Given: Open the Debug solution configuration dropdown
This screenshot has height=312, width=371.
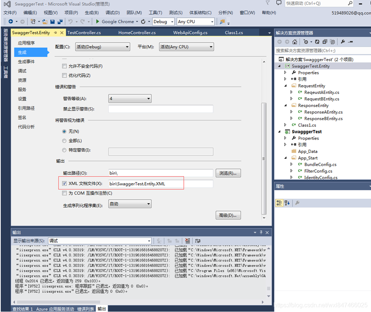Looking at the screenshot, I should pos(164,21).
